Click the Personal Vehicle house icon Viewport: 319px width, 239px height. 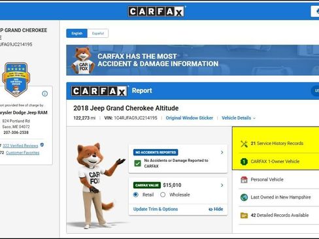(x=244, y=180)
